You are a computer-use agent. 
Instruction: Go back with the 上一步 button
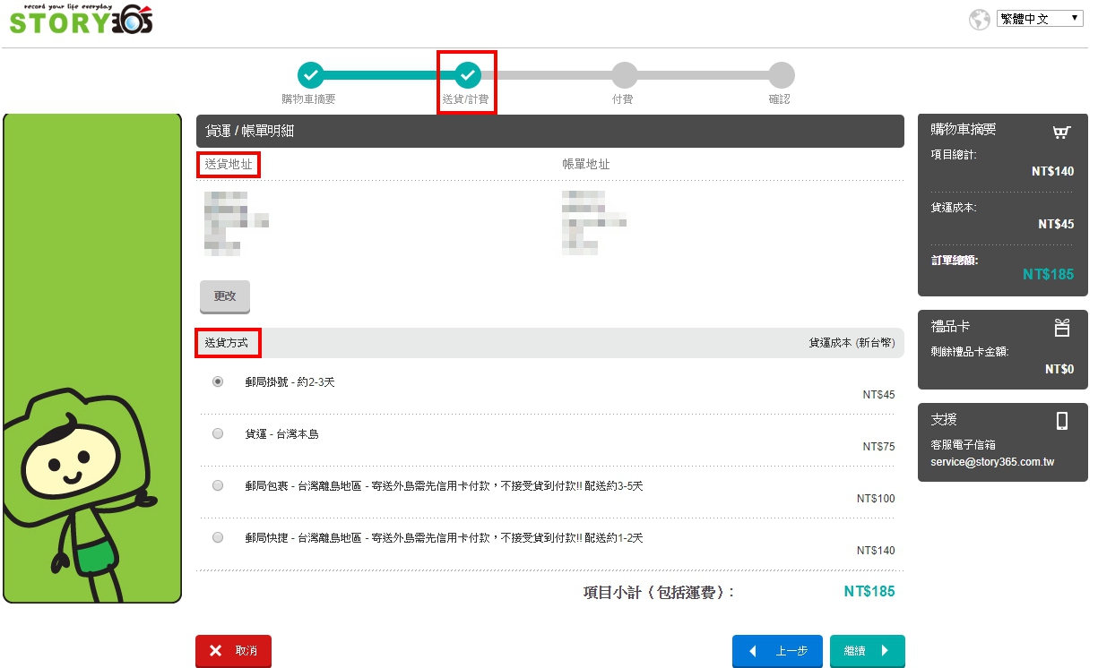pos(776,651)
